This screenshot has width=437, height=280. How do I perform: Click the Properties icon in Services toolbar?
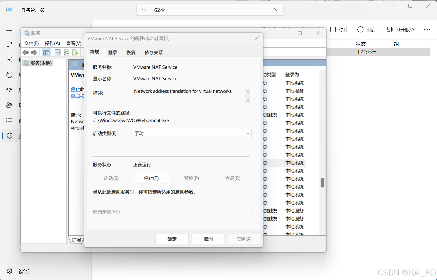coord(58,52)
